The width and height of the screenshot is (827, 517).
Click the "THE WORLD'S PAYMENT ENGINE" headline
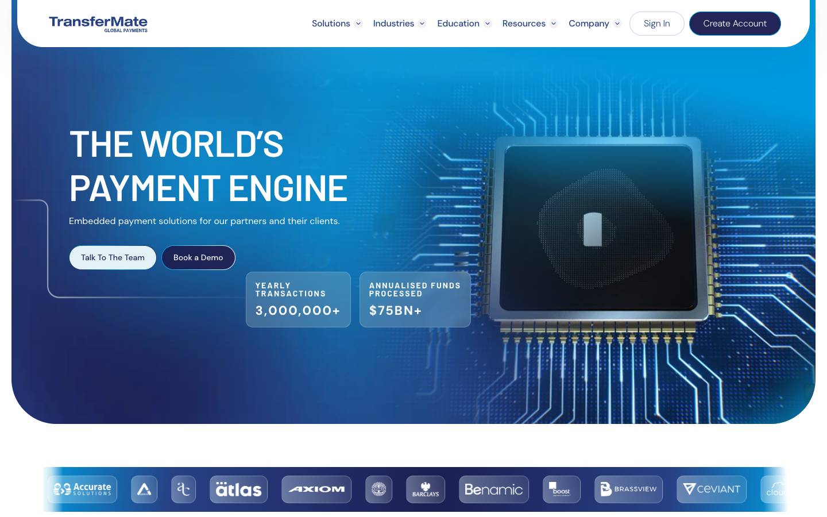click(x=208, y=166)
